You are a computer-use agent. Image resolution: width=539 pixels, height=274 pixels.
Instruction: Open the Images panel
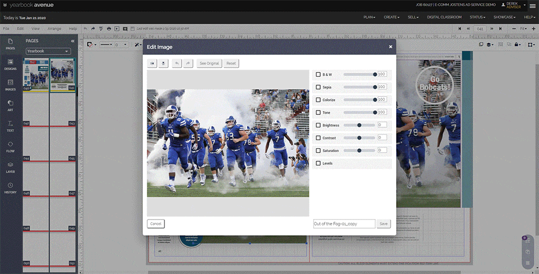[10, 85]
